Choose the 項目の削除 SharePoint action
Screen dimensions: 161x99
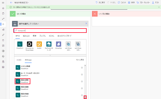[49, 88]
